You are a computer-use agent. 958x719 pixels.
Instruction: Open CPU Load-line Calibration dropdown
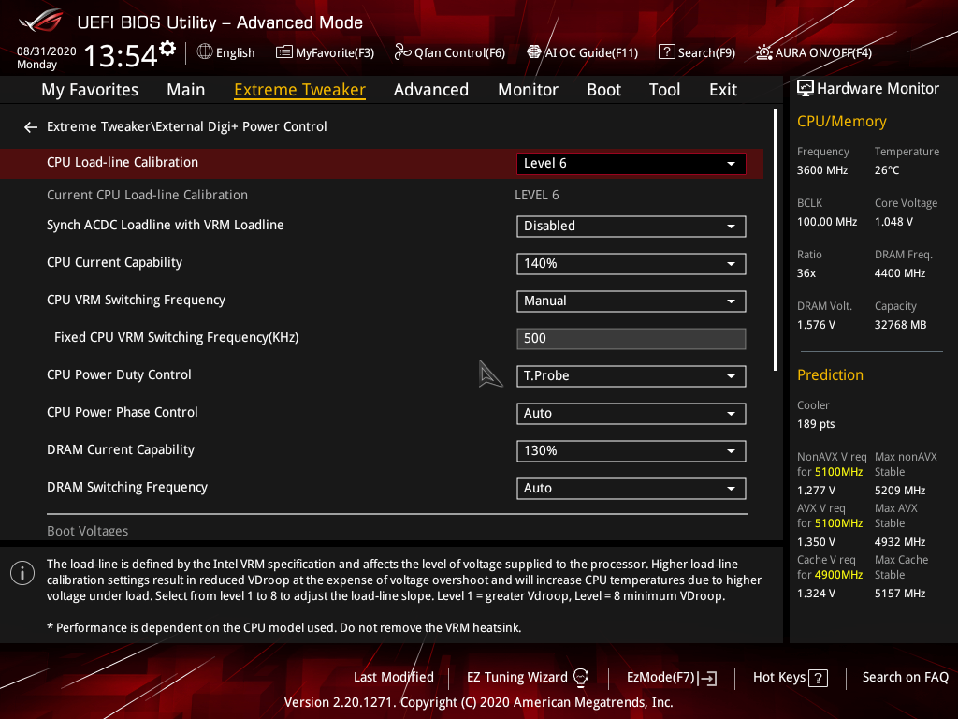tap(631, 163)
